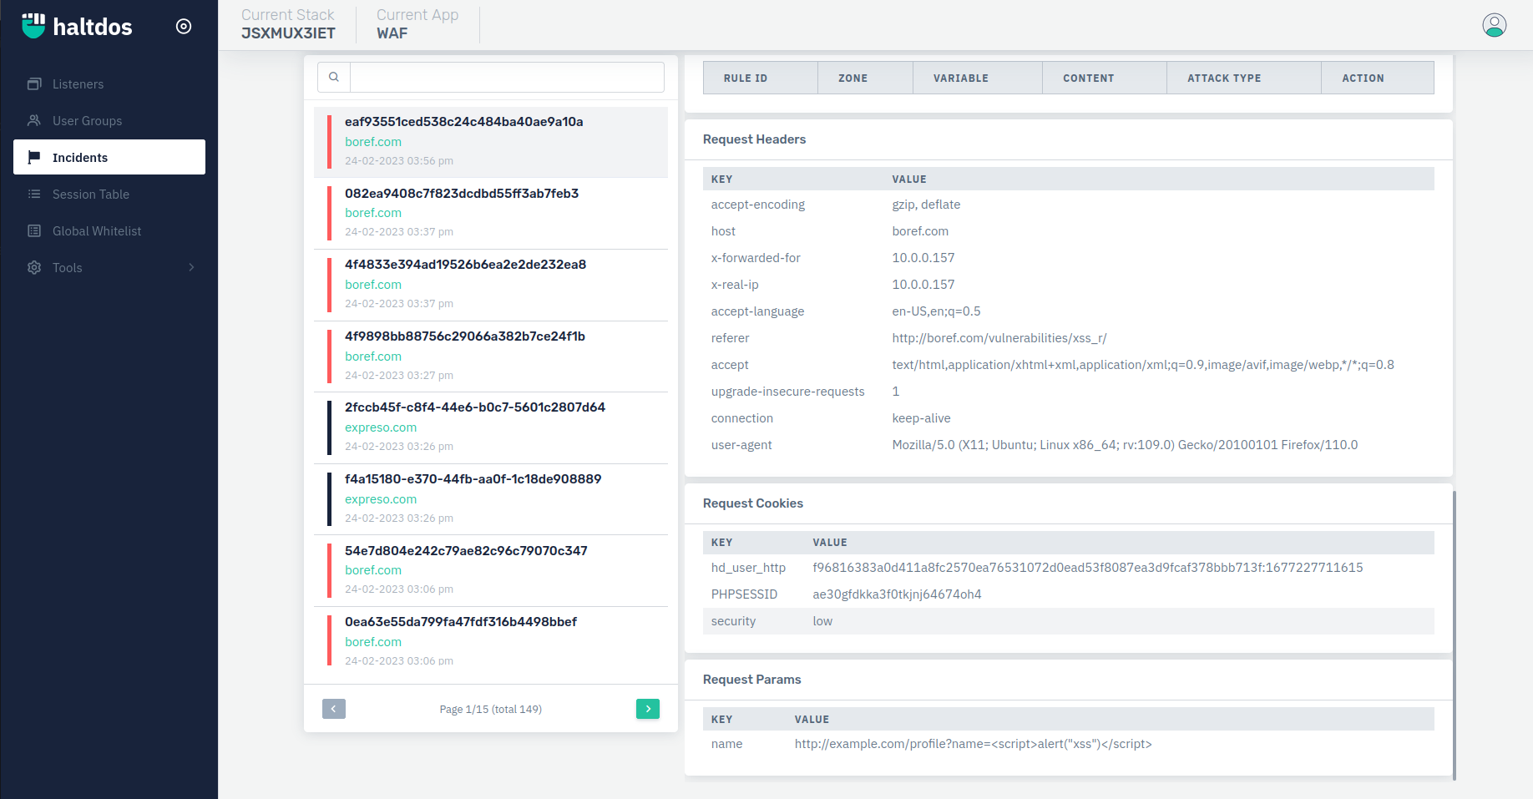Go to next incidents page

[648, 709]
